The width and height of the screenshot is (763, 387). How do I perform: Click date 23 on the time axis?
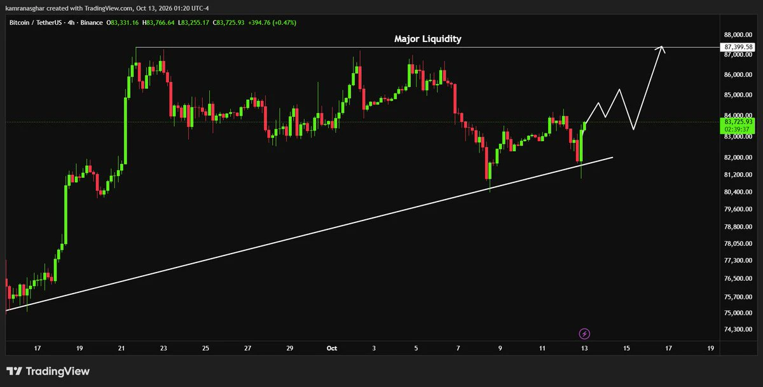163,348
